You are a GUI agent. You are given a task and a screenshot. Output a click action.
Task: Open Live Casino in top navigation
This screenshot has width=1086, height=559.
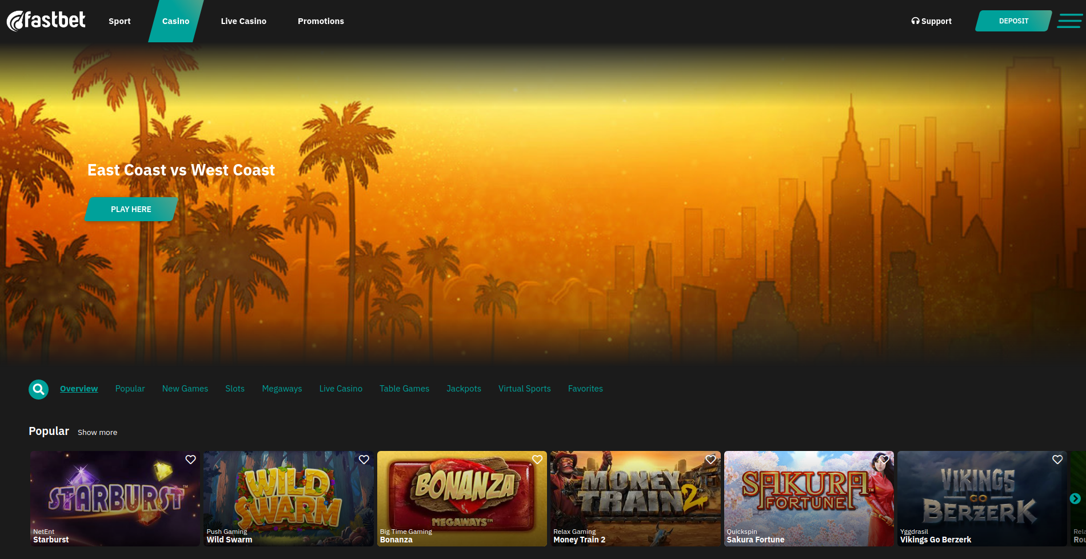[243, 21]
